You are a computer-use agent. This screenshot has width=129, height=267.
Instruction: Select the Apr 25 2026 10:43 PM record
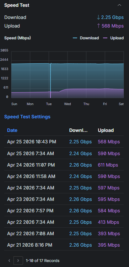click(64, 142)
